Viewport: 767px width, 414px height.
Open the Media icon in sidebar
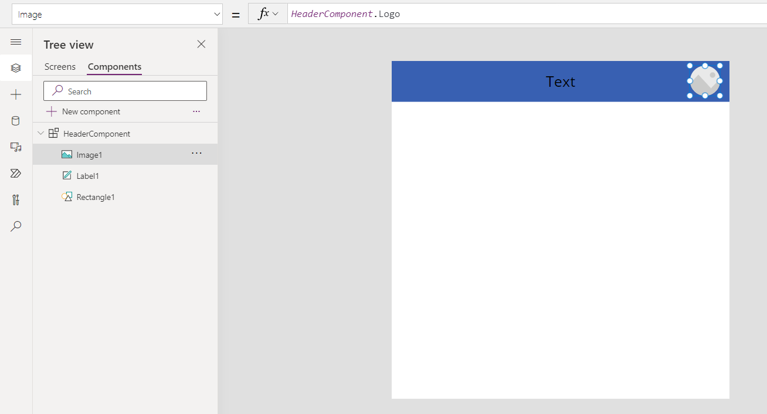click(16, 147)
